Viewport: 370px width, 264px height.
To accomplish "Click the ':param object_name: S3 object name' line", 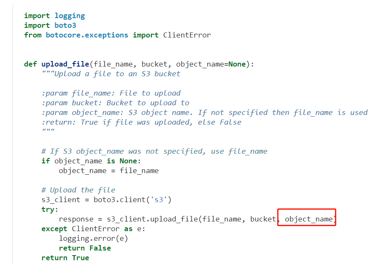I will coord(204,112).
